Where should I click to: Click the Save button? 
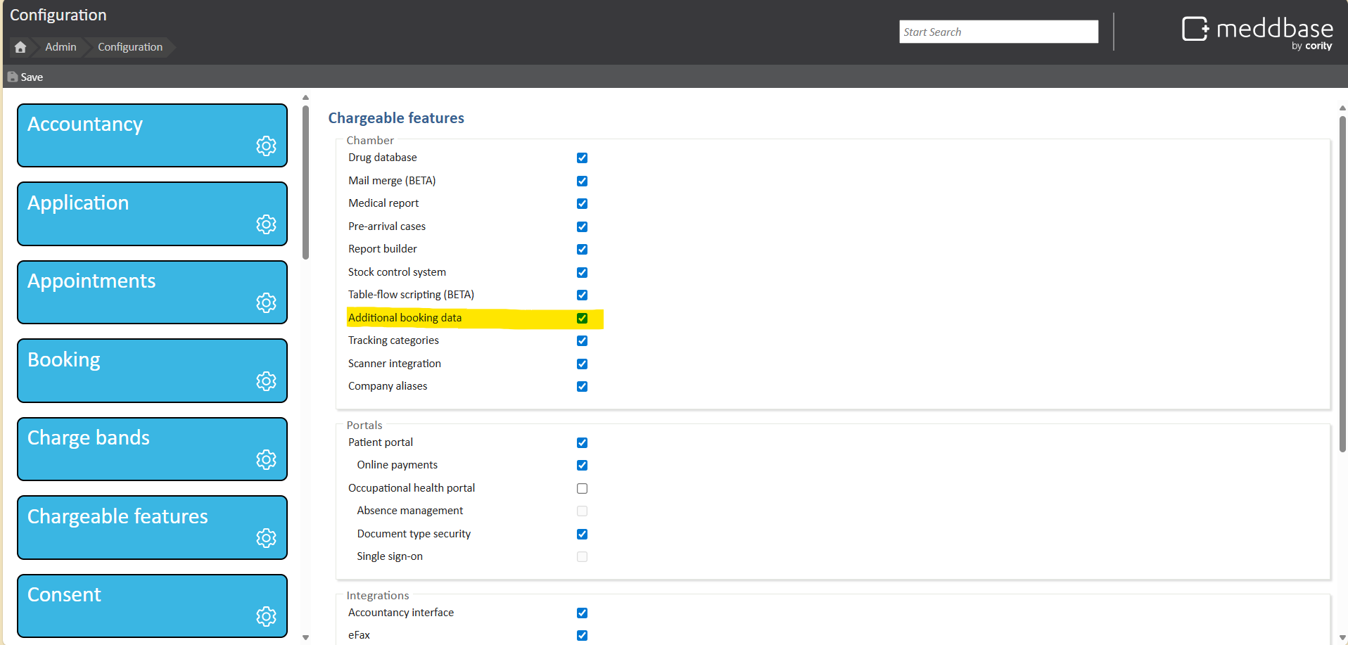25,77
